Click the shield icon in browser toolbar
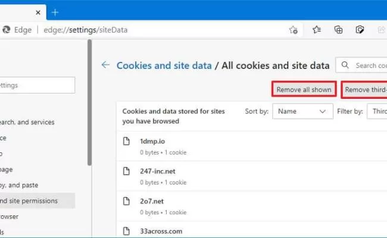Viewport: 387px width, 238px height. point(360,29)
